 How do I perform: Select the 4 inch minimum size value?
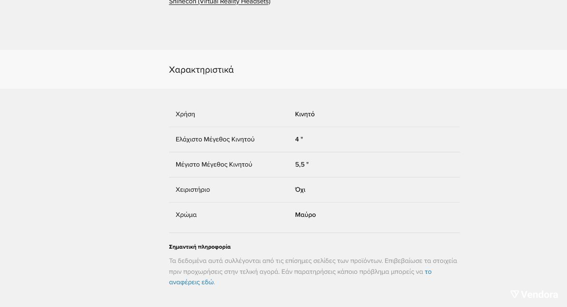(299, 140)
